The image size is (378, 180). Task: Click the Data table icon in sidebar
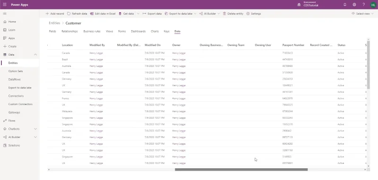point(5,55)
